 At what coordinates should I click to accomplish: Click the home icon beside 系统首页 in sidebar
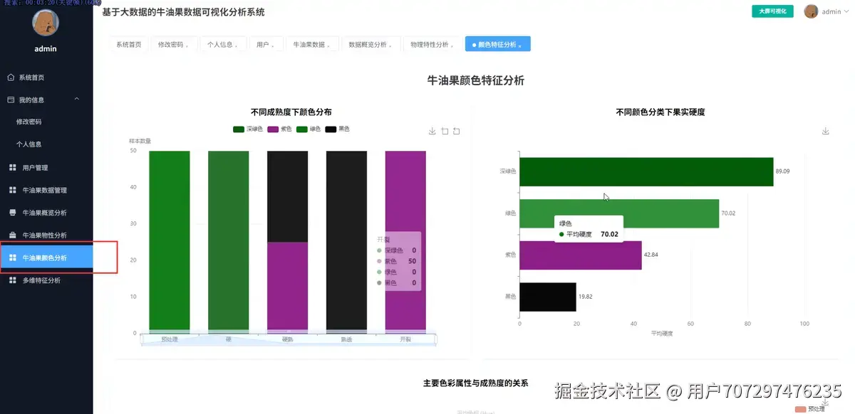click(11, 77)
